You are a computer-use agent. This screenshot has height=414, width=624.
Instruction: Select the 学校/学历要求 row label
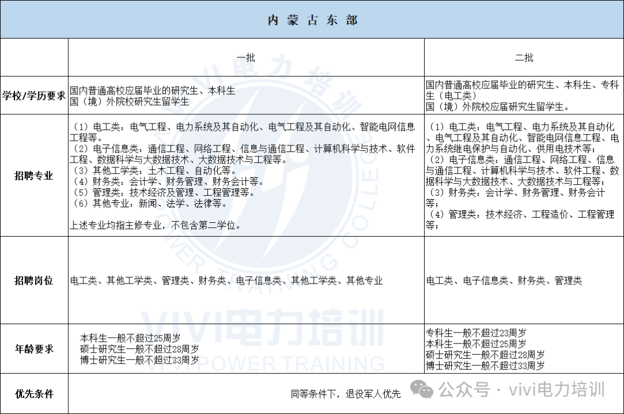click(x=34, y=95)
